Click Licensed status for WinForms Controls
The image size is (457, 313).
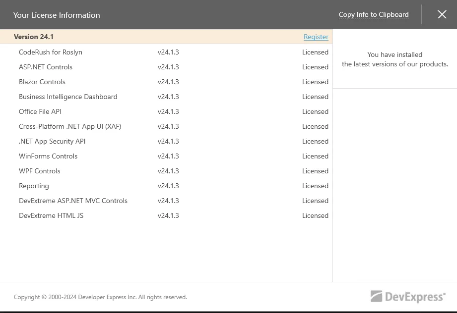(315, 156)
